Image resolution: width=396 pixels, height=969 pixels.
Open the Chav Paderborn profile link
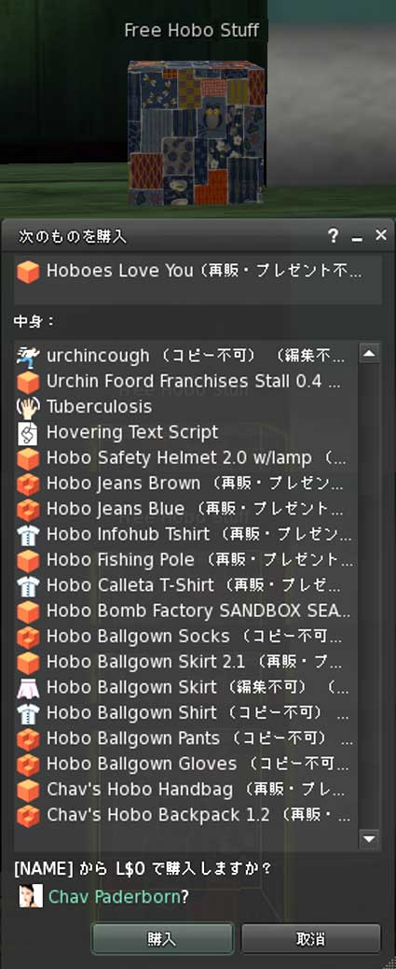[114, 897]
